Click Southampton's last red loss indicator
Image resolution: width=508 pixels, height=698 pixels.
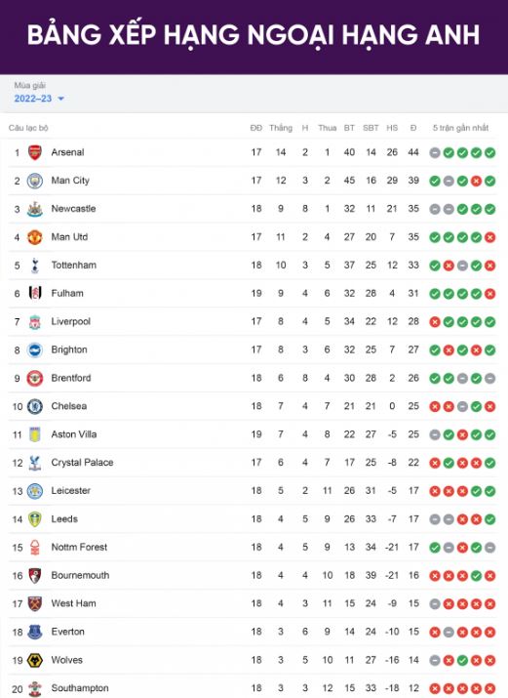click(489, 688)
